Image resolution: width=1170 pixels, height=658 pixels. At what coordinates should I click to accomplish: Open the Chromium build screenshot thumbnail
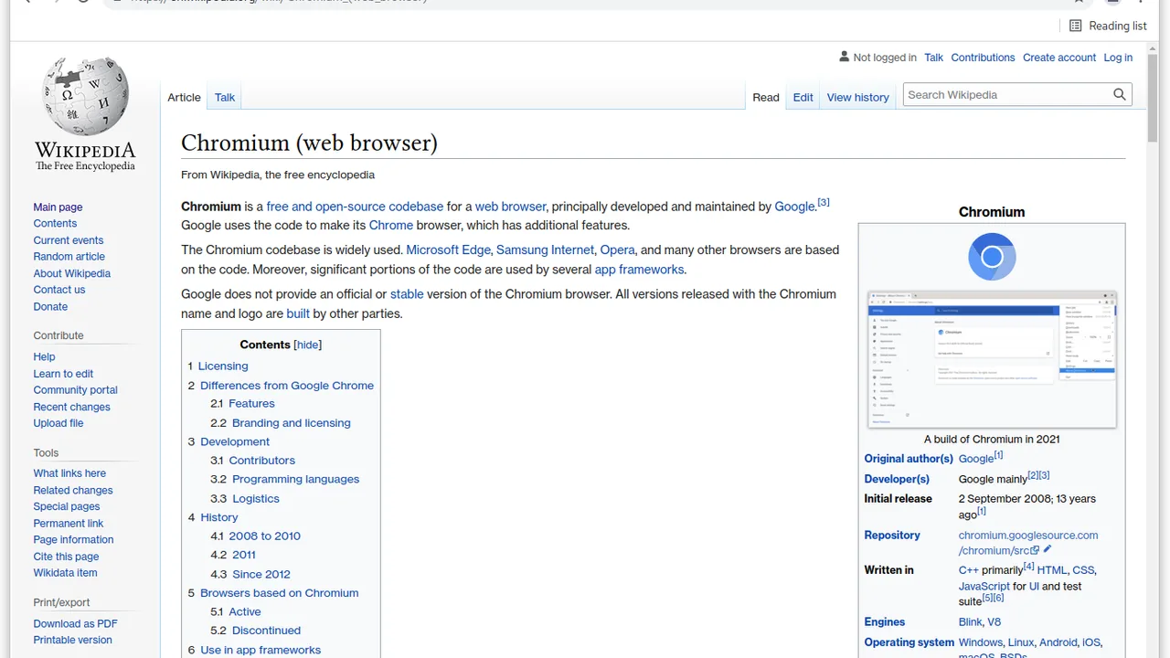992,359
